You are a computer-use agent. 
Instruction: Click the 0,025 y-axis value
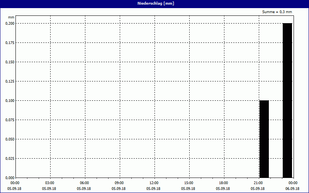(x=10, y=158)
